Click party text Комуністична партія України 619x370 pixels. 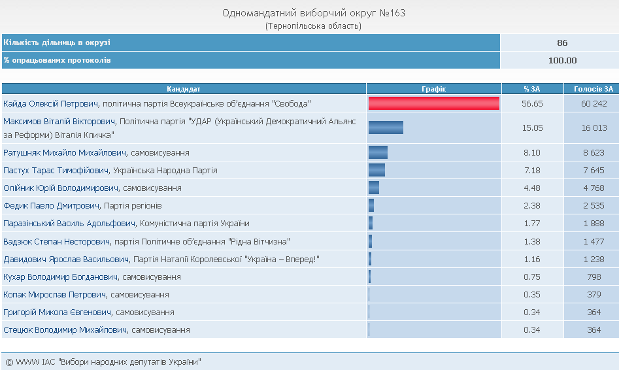(195, 224)
